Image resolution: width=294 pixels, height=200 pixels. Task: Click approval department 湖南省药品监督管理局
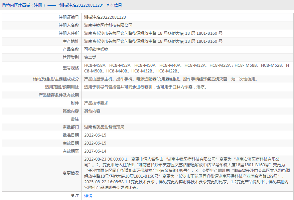[x=104, y=127]
